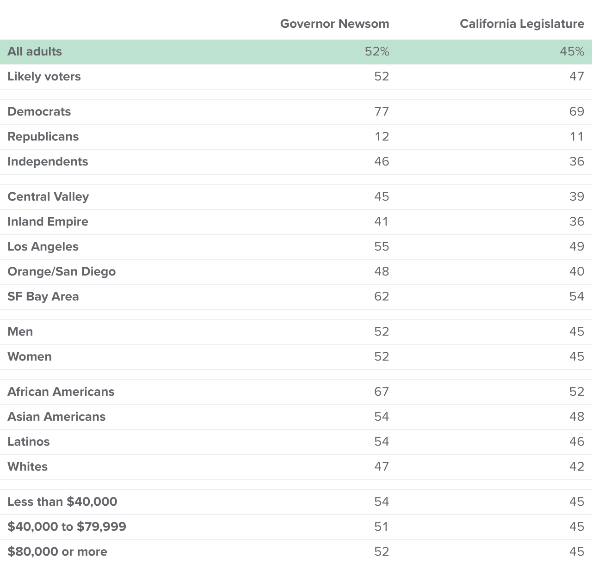This screenshot has height=564, width=592.
Task: Click the Democrats Newsom value 77
Action: coord(382,111)
